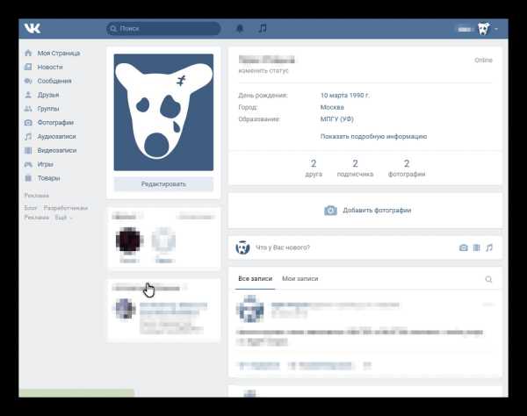Click the light friend avatar thumbnail
This screenshot has height=416, width=527.
pos(163,240)
